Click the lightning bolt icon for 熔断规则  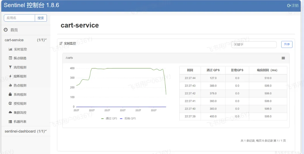point(10,76)
